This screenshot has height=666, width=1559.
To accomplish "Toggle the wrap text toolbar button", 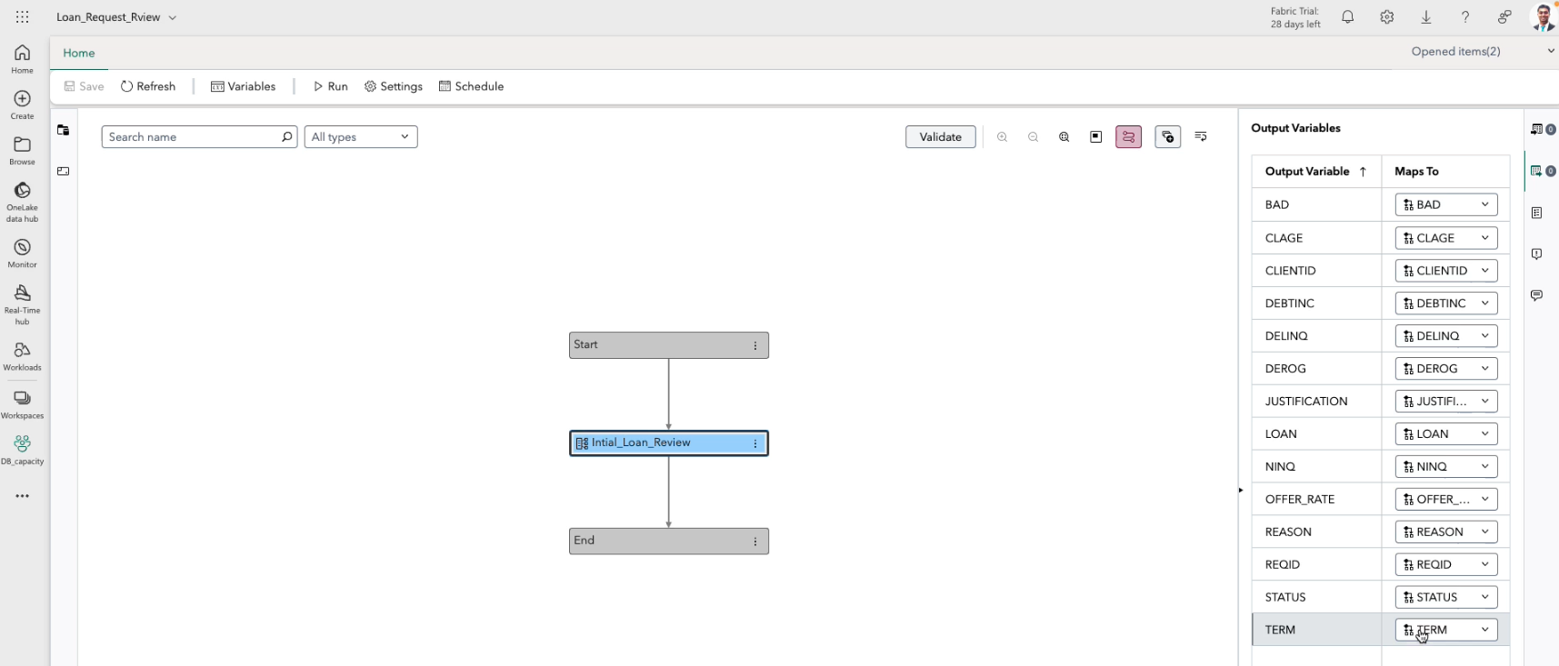I will [x=1201, y=137].
